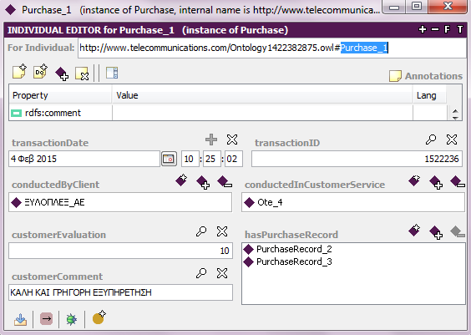Click the minus icon in editor header
This screenshot has width=471, height=335.
tap(434, 29)
